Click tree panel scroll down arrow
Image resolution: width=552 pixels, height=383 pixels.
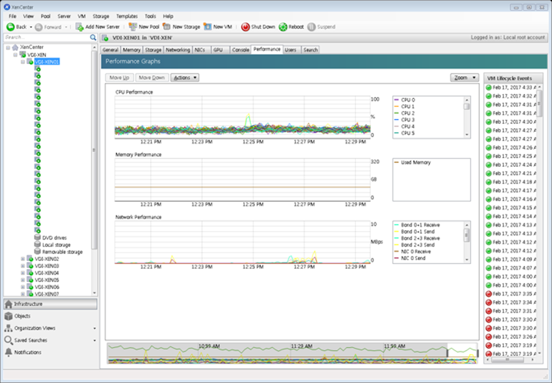[94, 293]
